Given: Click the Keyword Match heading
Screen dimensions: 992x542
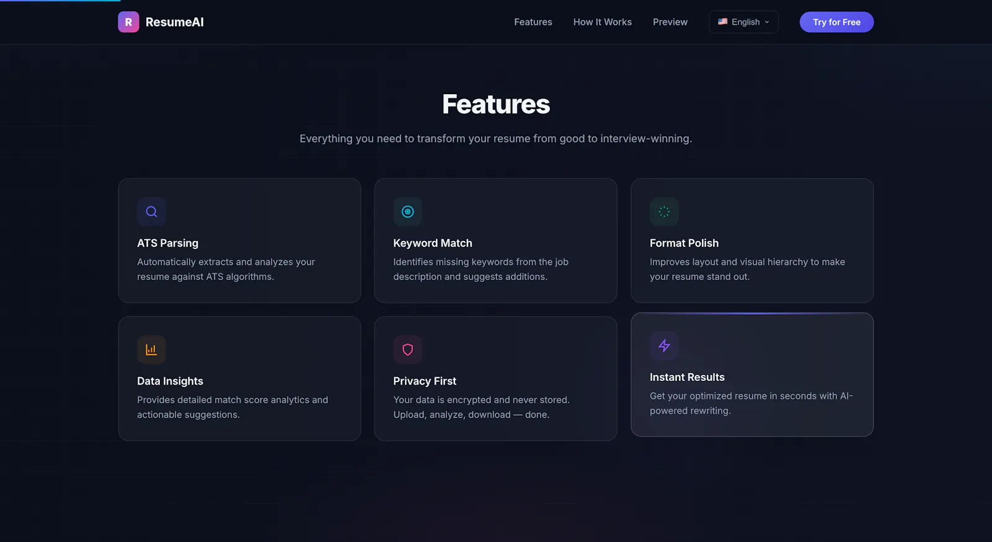Looking at the screenshot, I should (x=433, y=243).
